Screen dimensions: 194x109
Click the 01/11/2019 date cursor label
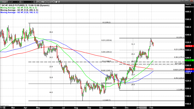pyautogui.click(x=143, y=108)
